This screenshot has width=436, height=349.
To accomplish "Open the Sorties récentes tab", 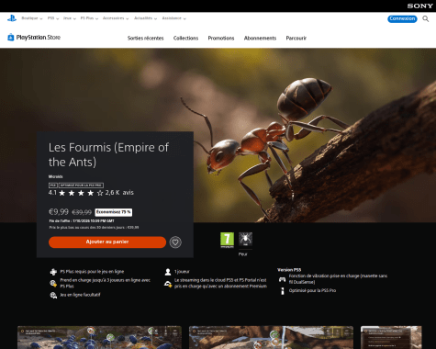I will [x=145, y=39].
